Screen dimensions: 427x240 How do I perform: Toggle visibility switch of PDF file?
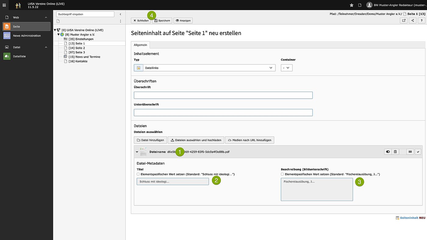pyautogui.click(x=388, y=152)
